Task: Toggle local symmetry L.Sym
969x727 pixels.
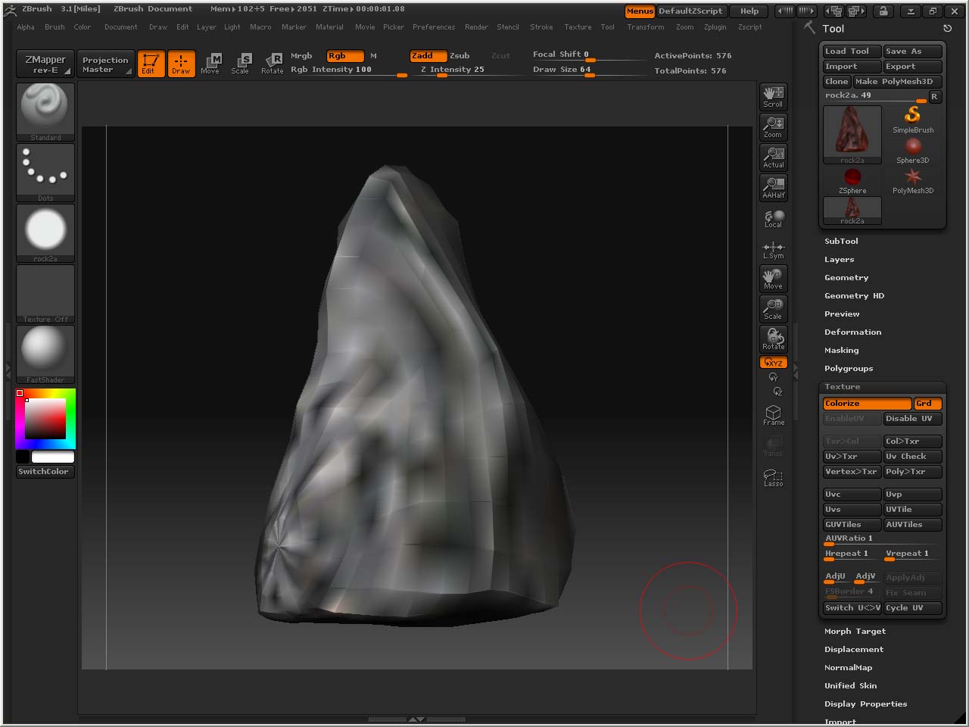Action: click(x=773, y=250)
